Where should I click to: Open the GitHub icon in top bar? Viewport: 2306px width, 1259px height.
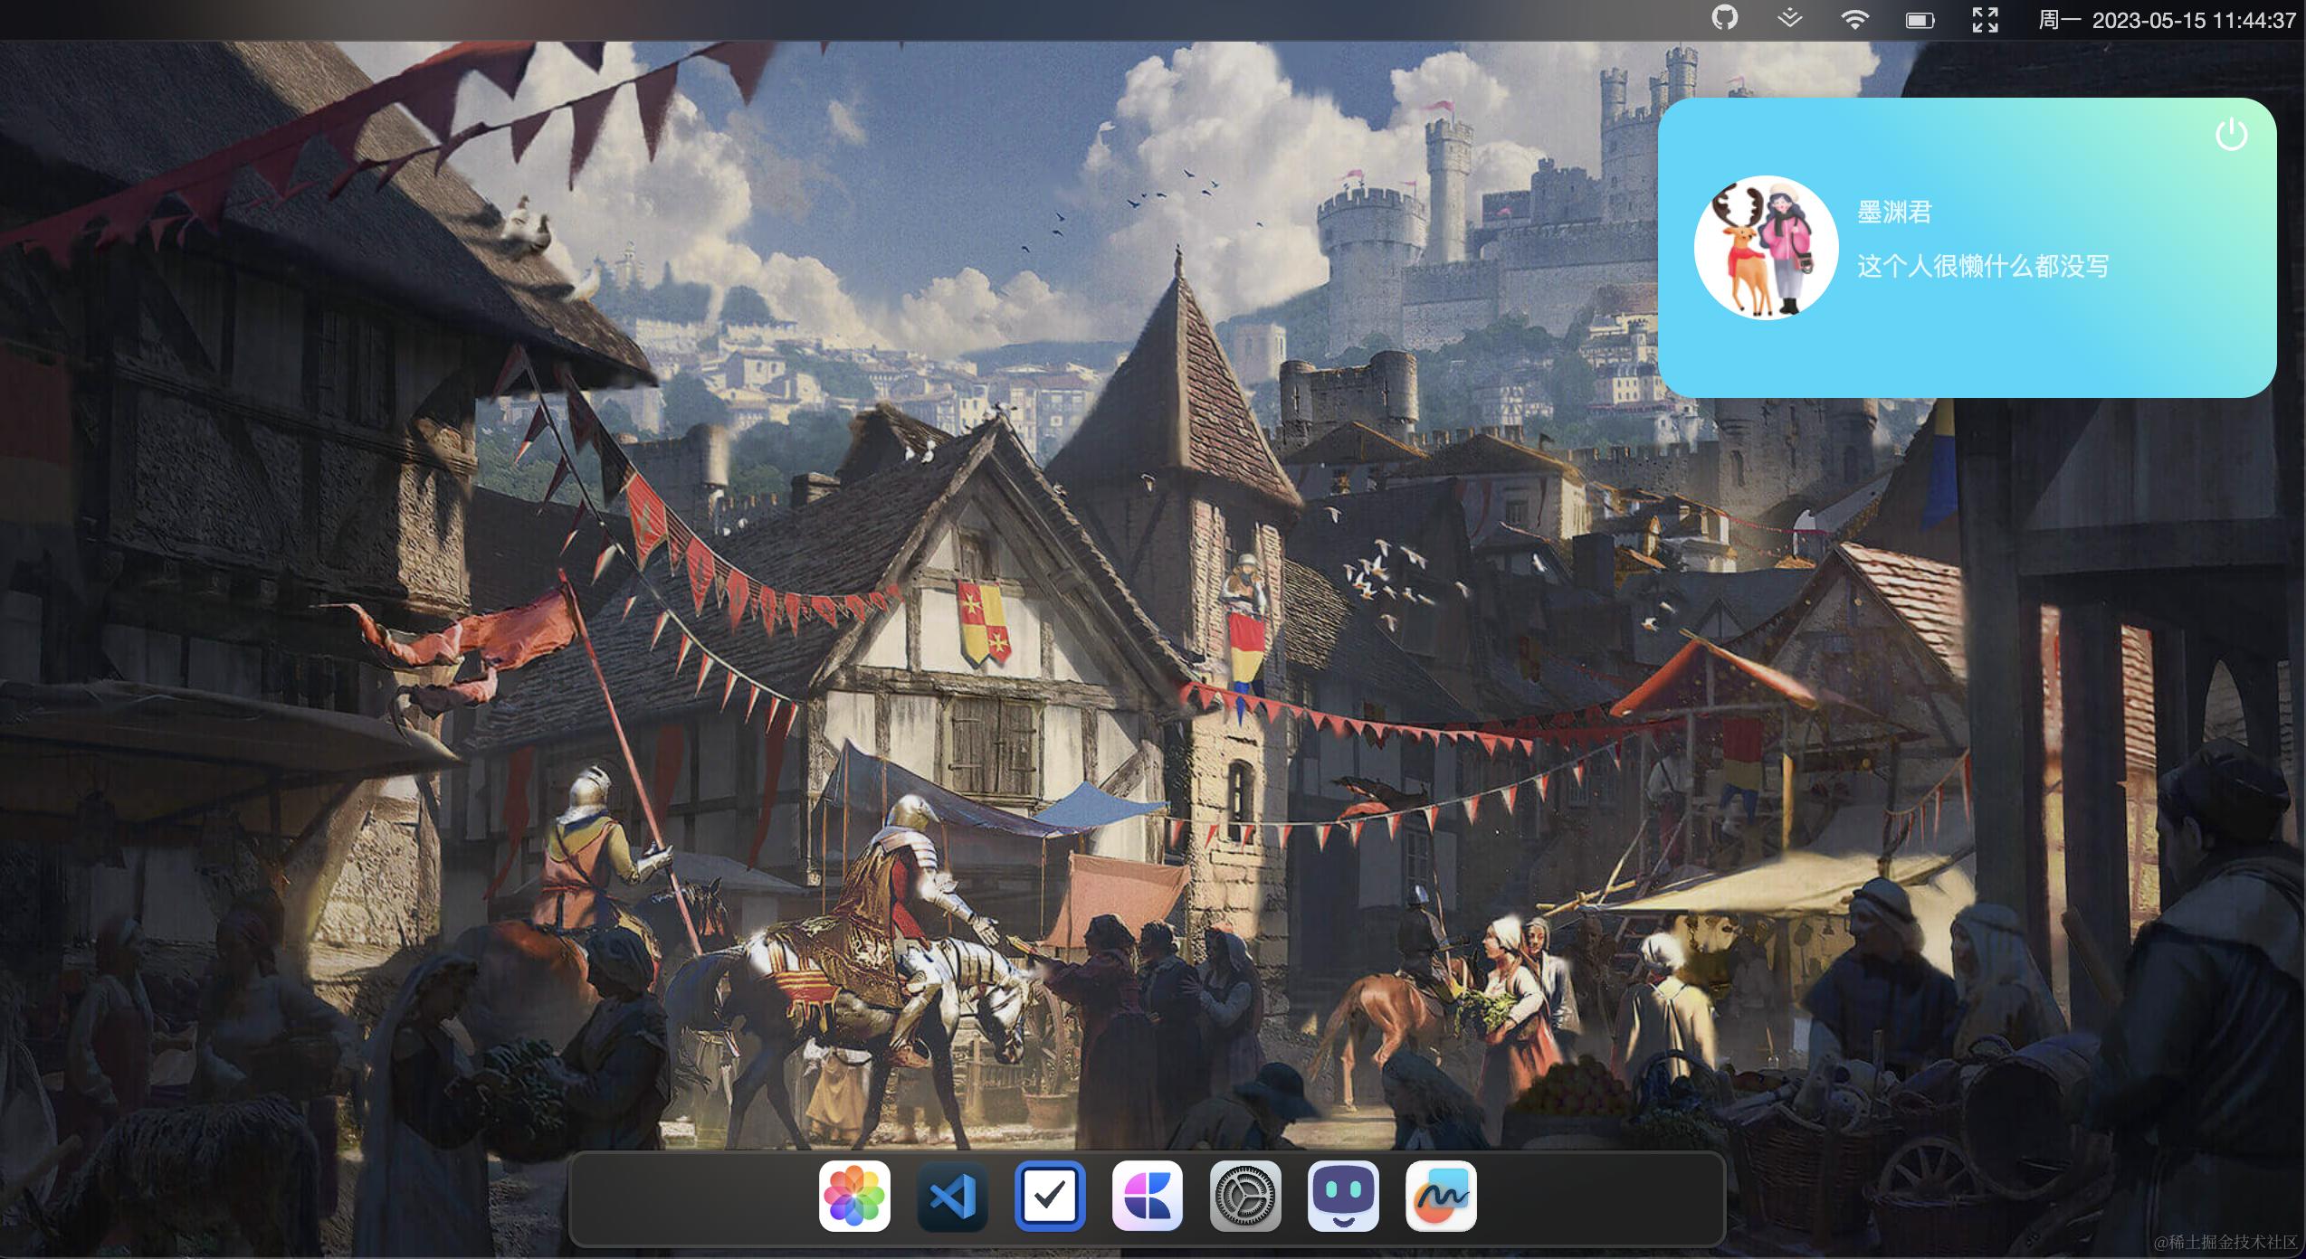coord(1725,19)
